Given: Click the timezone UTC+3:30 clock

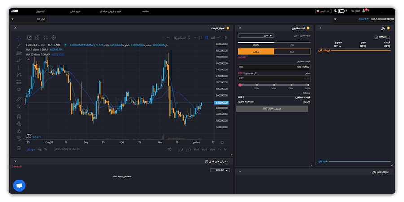Looking at the screenshot, I should point(67,149).
